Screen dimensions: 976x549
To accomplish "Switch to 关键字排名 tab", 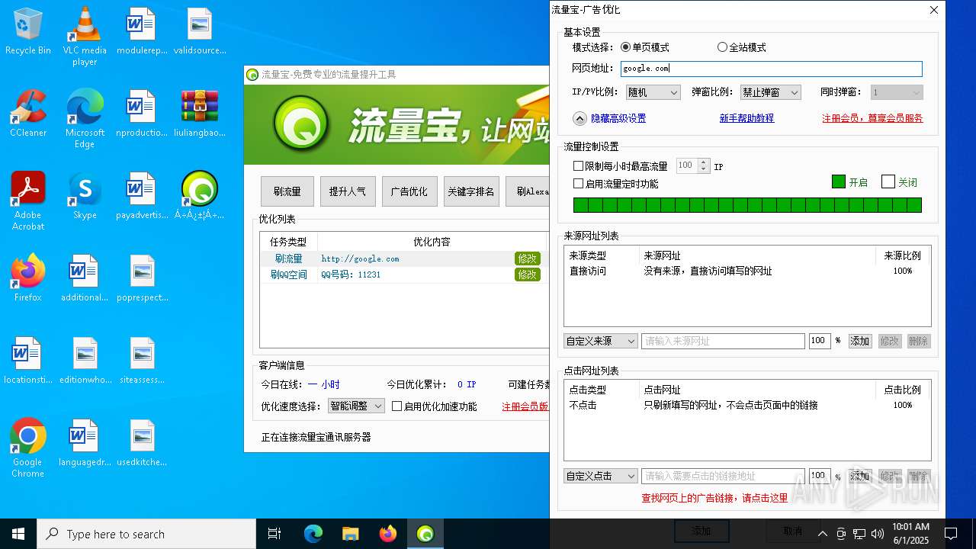I will [471, 191].
